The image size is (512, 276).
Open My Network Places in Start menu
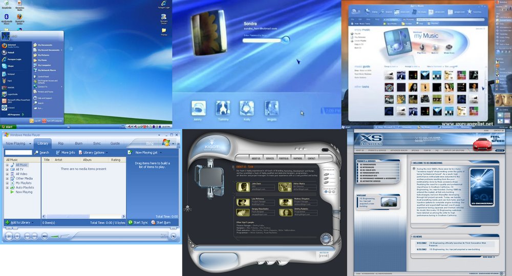pos(45,70)
